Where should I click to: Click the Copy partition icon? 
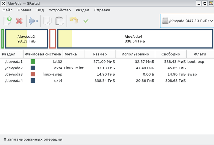(x=47, y=21)
